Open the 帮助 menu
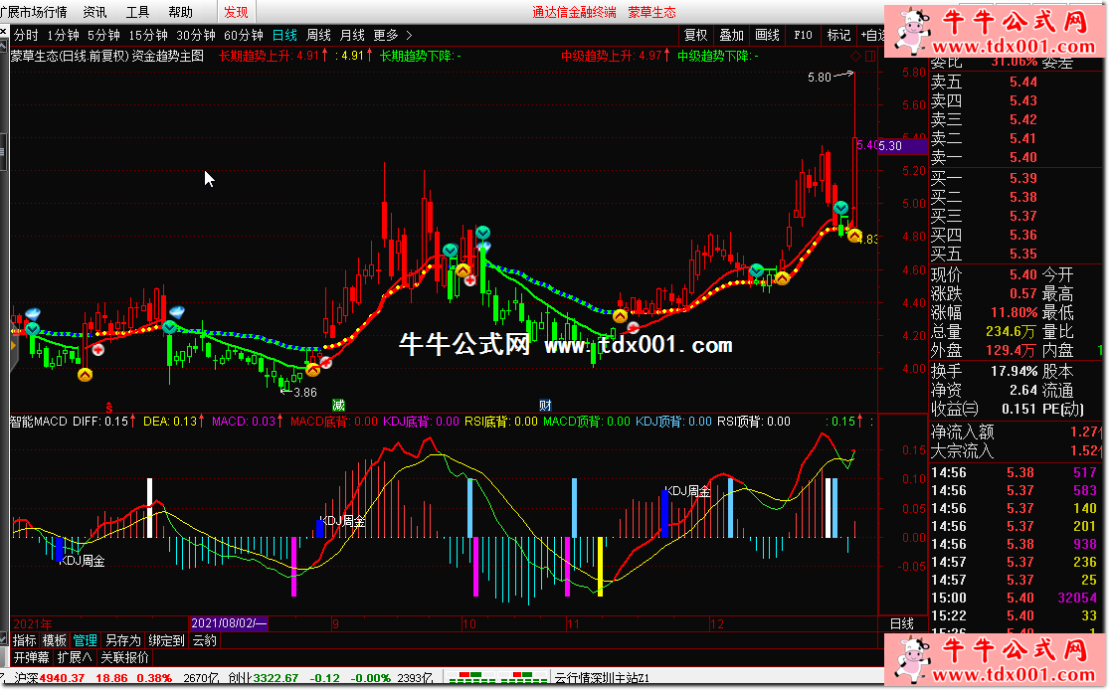1111x691 pixels. (x=180, y=12)
